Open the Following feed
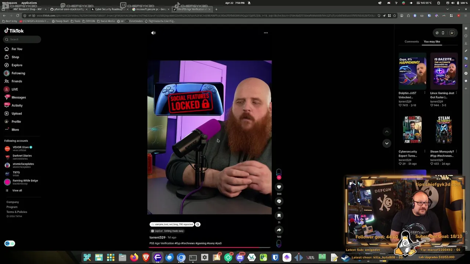Screen dimensions: 470x264 click(15, 73)
